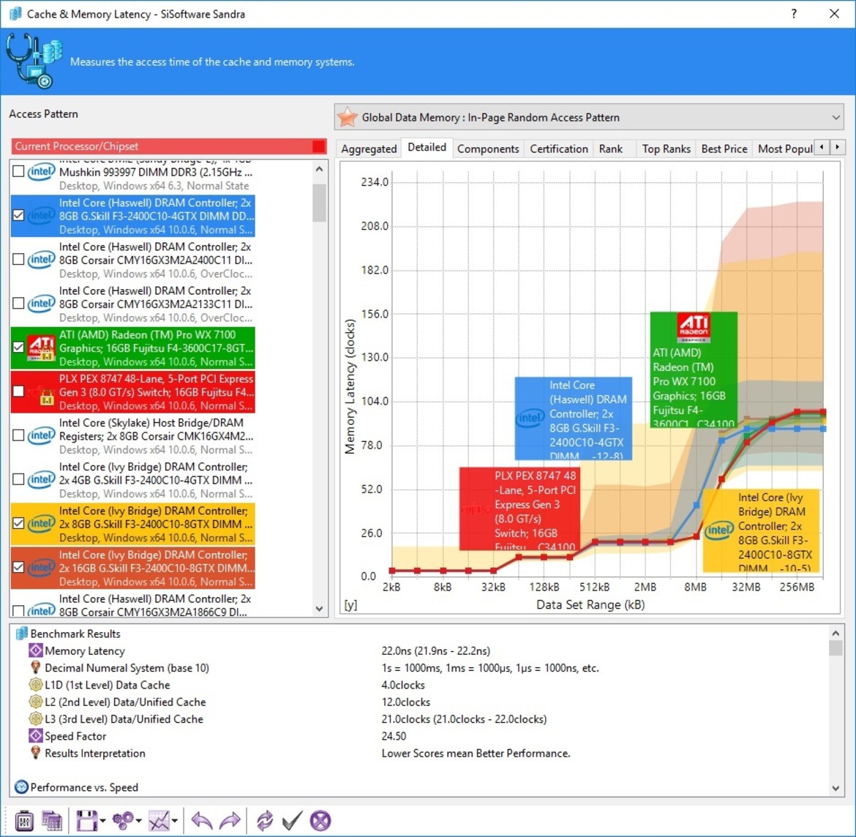
Task: Uncheck the Ivy Bridge 2x 8GB G.Skill entry
Action: (18, 524)
